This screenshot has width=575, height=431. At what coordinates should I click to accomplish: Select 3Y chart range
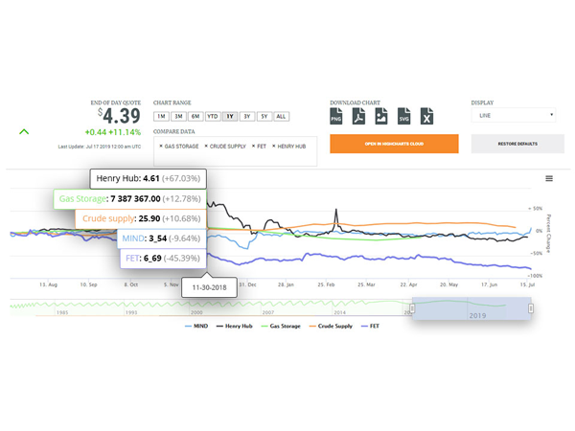coord(247,117)
